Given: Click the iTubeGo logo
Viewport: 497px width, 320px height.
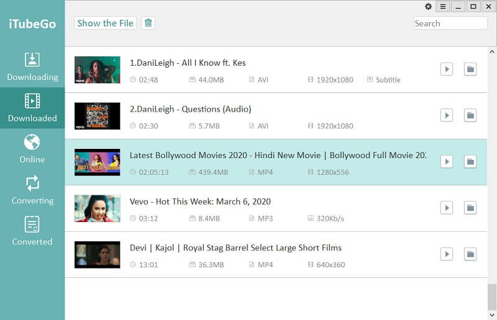Looking at the screenshot, I should pyautogui.click(x=32, y=24).
